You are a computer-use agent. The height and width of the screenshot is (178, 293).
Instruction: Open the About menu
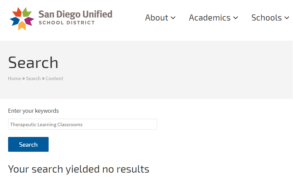coord(157,18)
